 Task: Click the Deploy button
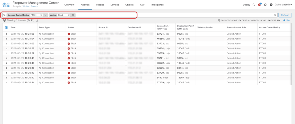click(247, 5)
